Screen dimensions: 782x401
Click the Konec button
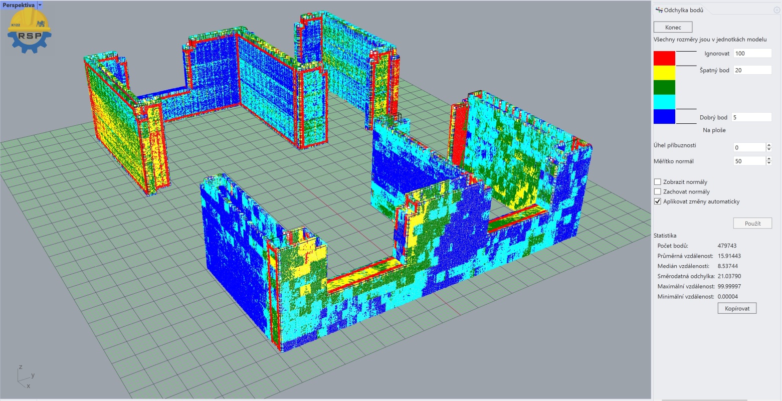point(673,27)
